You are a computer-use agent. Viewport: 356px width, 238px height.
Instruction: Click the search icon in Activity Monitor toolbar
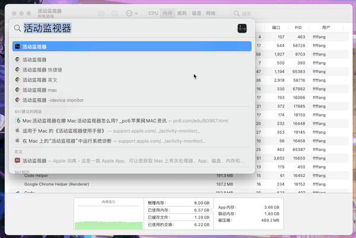[237, 14]
